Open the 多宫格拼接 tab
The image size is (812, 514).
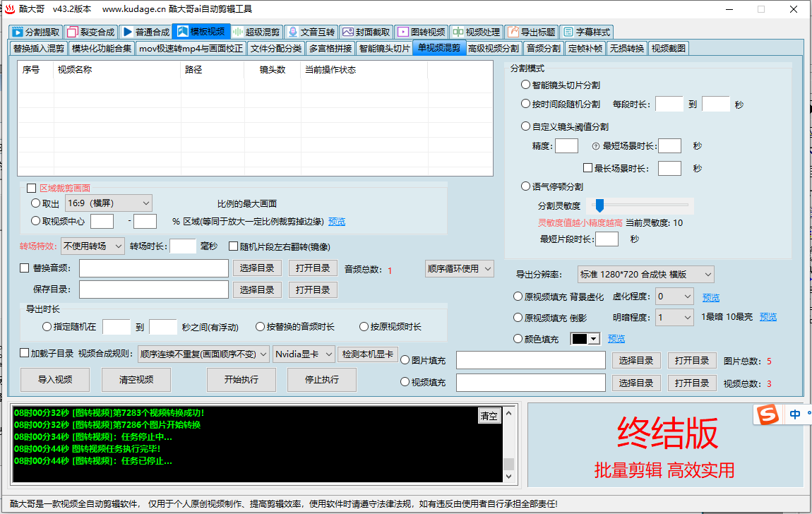point(330,49)
